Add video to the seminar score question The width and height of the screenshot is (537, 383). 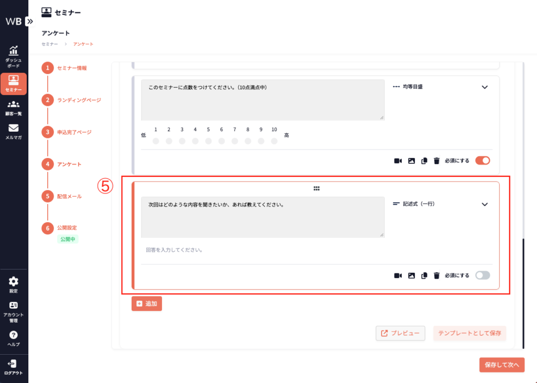click(398, 161)
